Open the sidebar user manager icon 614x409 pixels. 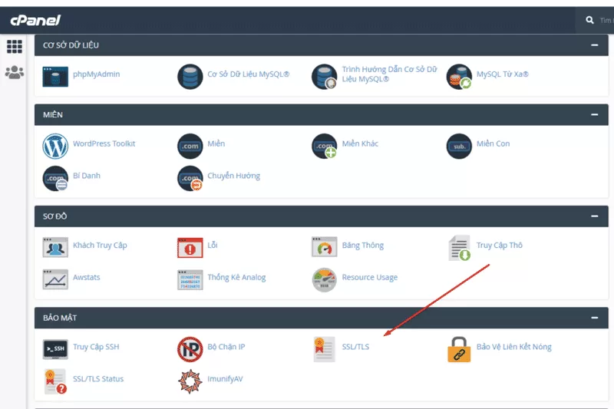[x=15, y=72]
